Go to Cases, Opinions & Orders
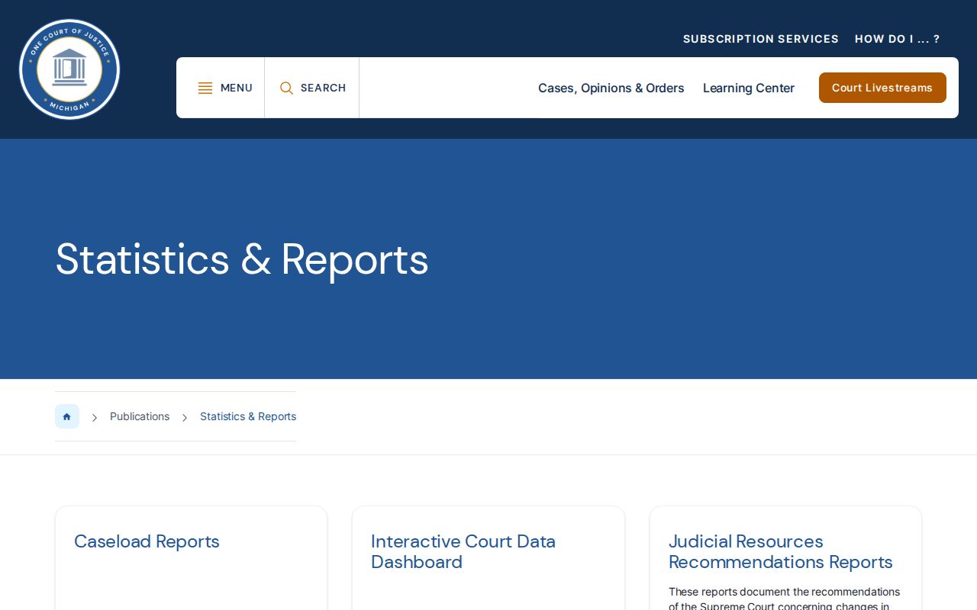 [x=611, y=88]
